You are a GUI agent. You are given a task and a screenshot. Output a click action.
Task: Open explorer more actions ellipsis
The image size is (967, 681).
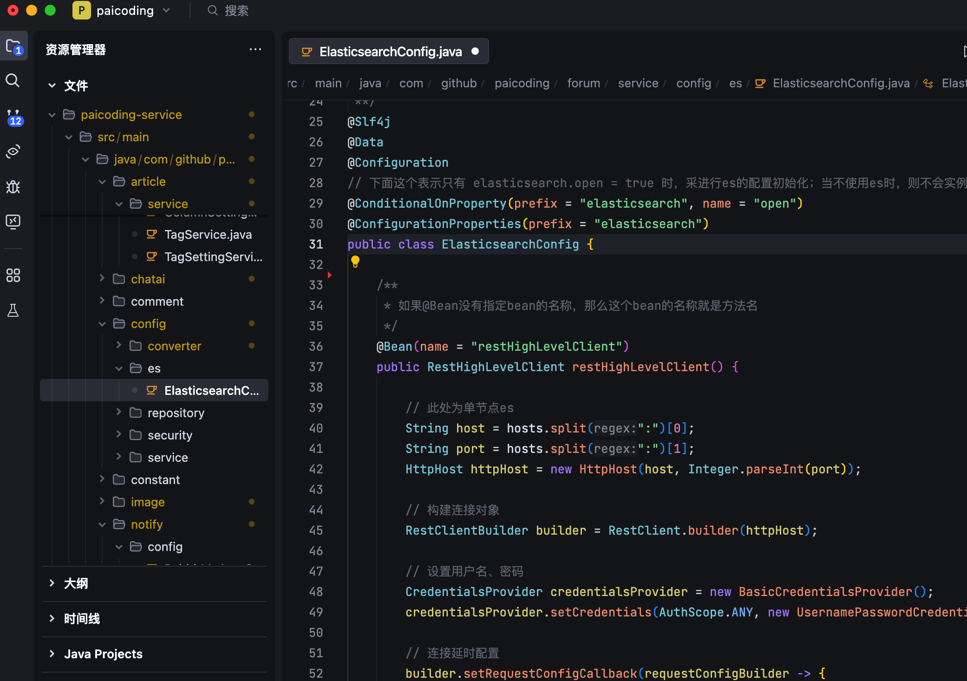pos(255,50)
